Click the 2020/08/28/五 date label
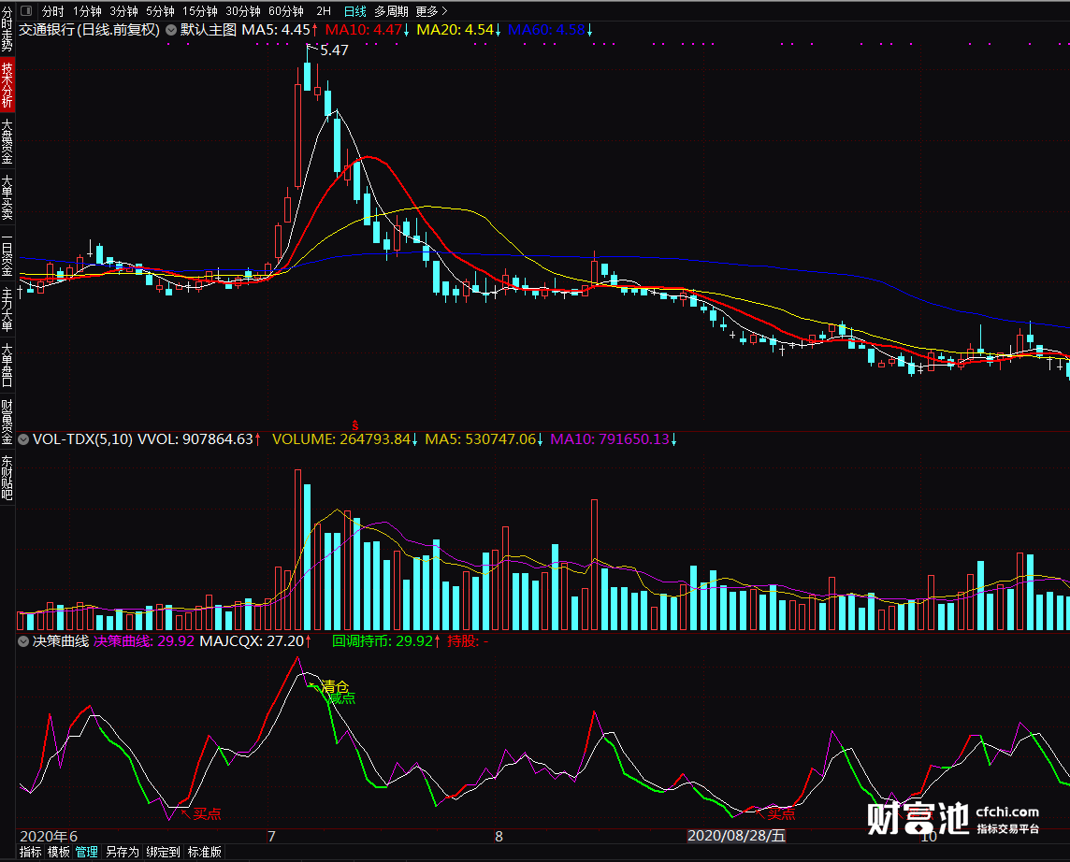The image size is (1070, 862). (736, 836)
